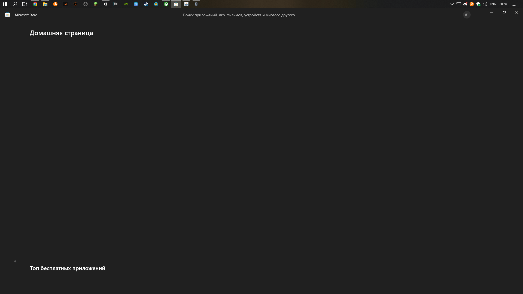Click the clock showing 20:56
The image size is (523, 294).
click(503, 4)
